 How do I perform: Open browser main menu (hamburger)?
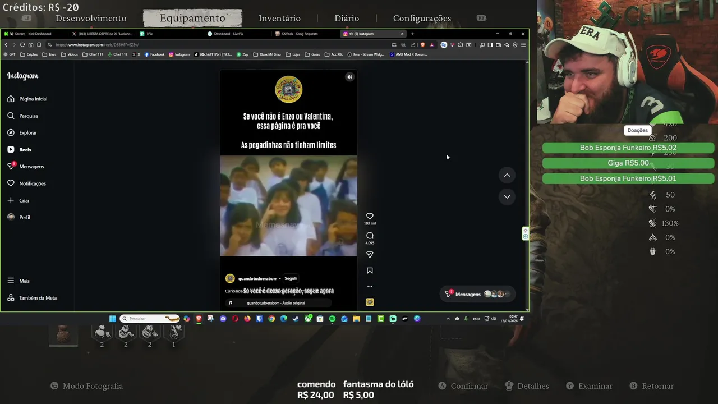point(523,45)
